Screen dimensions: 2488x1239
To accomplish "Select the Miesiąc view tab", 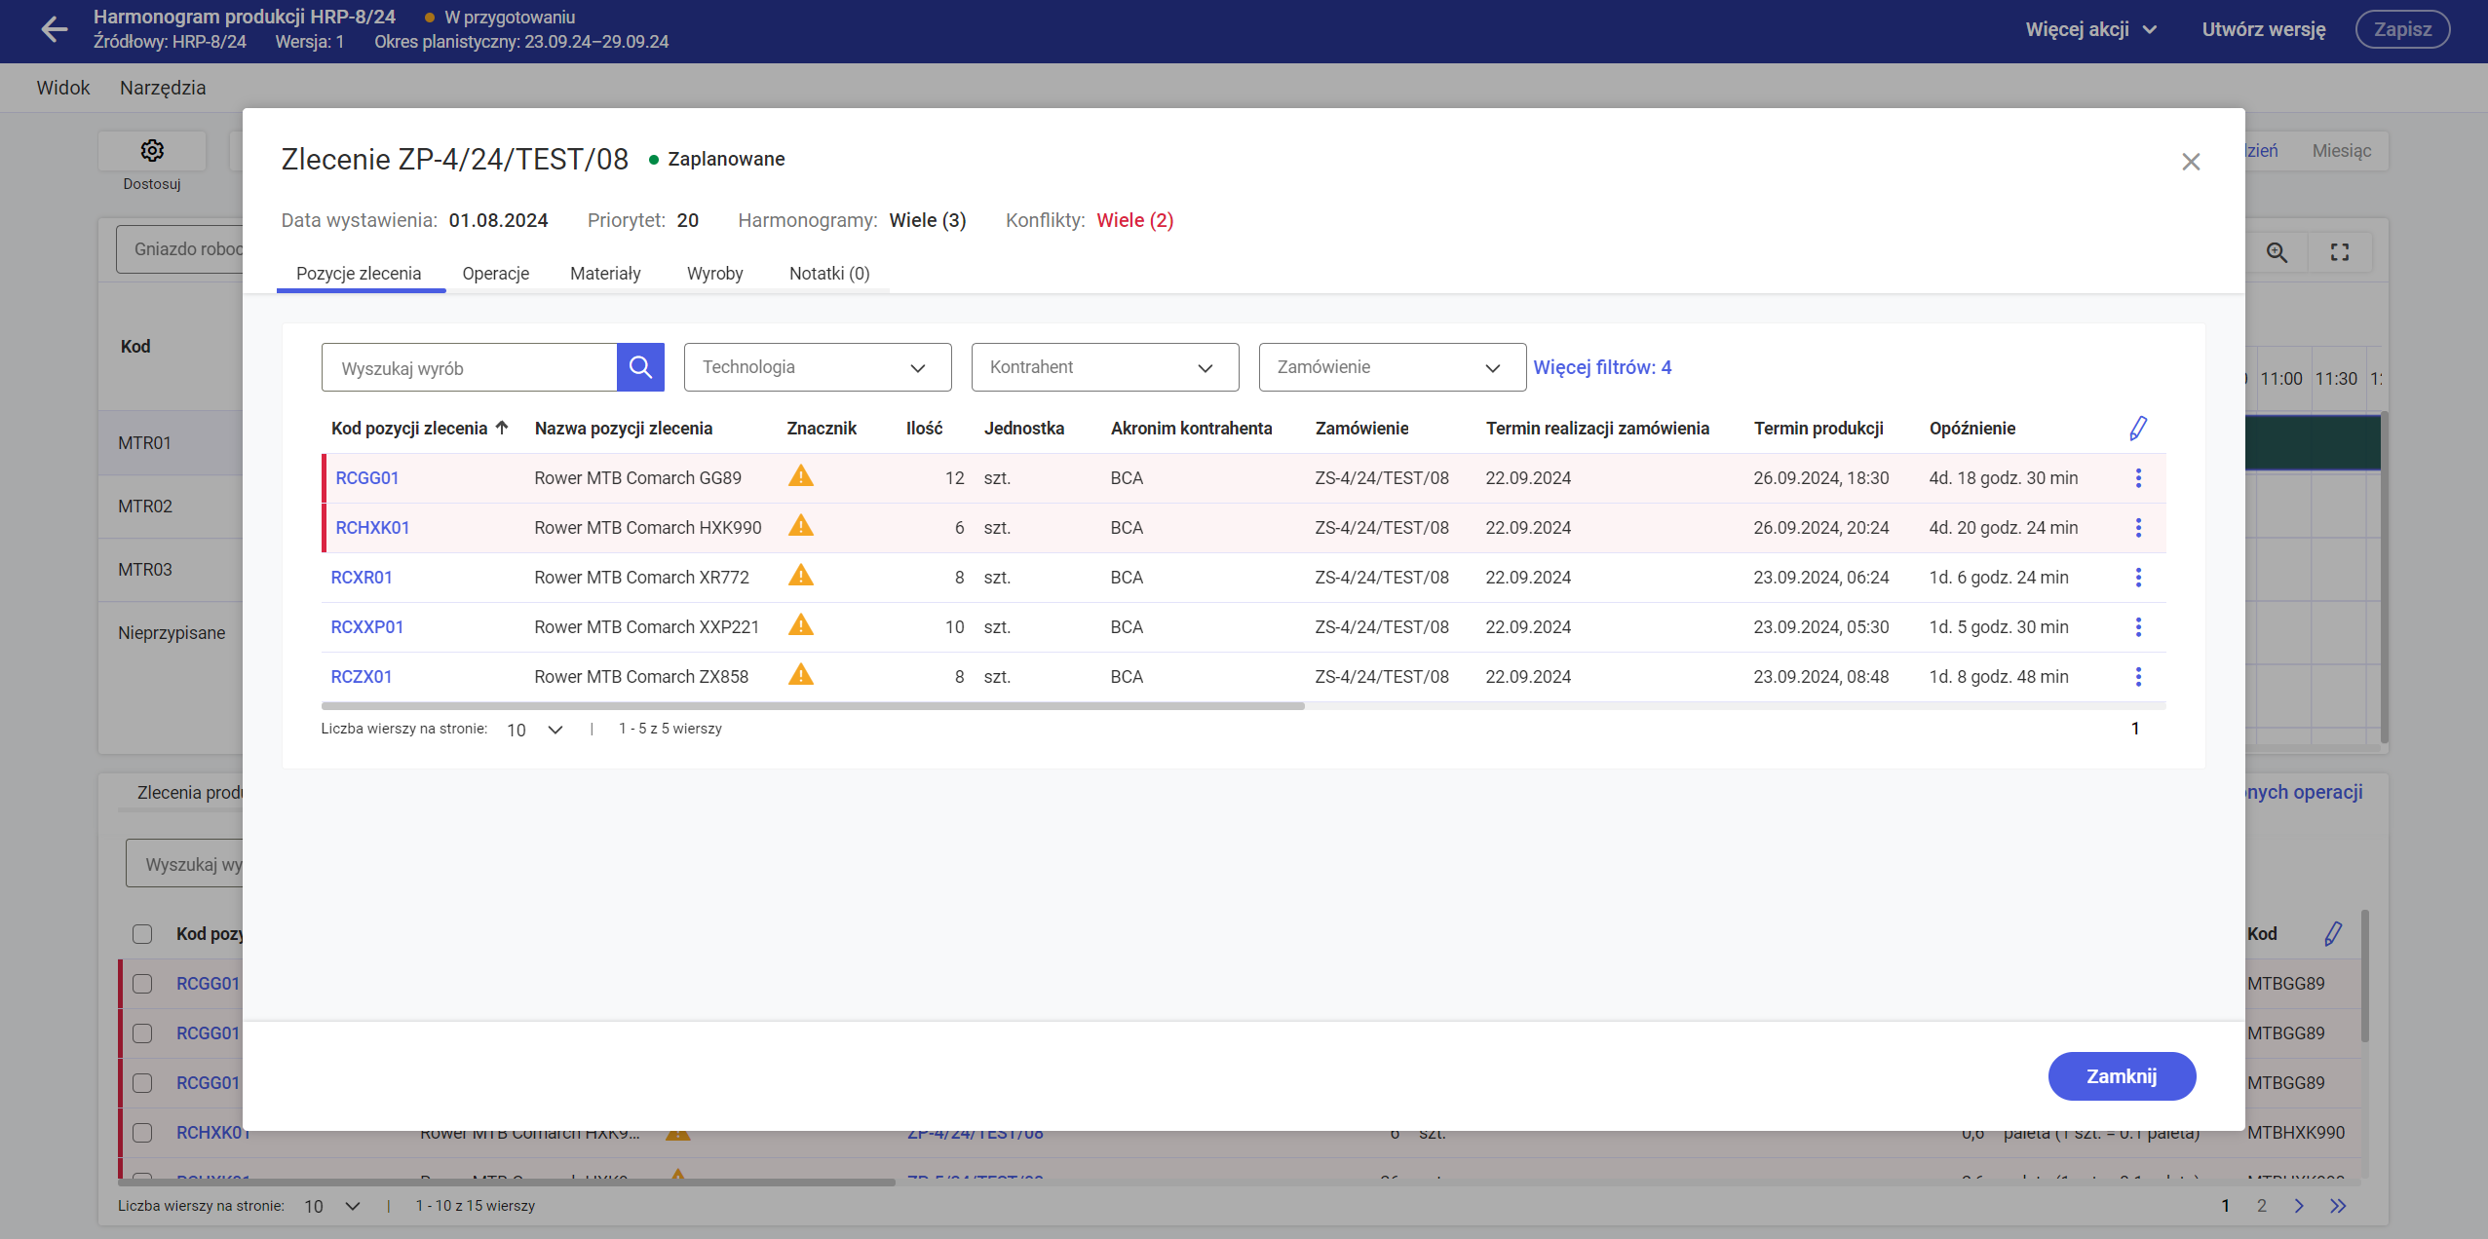I will pyautogui.click(x=2341, y=151).
